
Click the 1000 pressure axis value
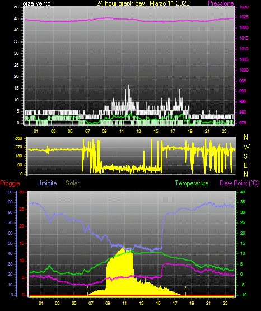244,70
